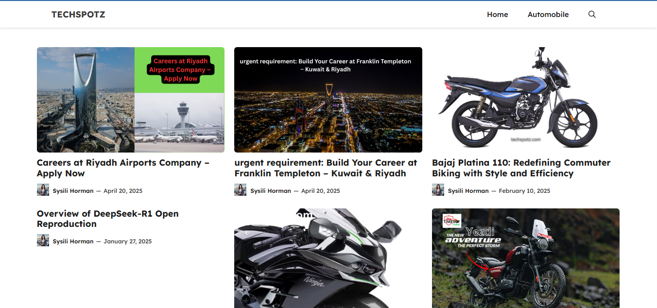The image size is (657, 308).
Task: Click 'April 20, 2025' under Riyadh Airports post
Action: pyautogui.click(x=123, y=191)
